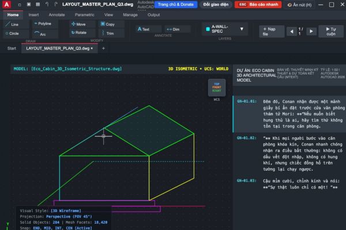Click the Đổi giao diện button
The image size is (346, 230).
click(216, 5)
